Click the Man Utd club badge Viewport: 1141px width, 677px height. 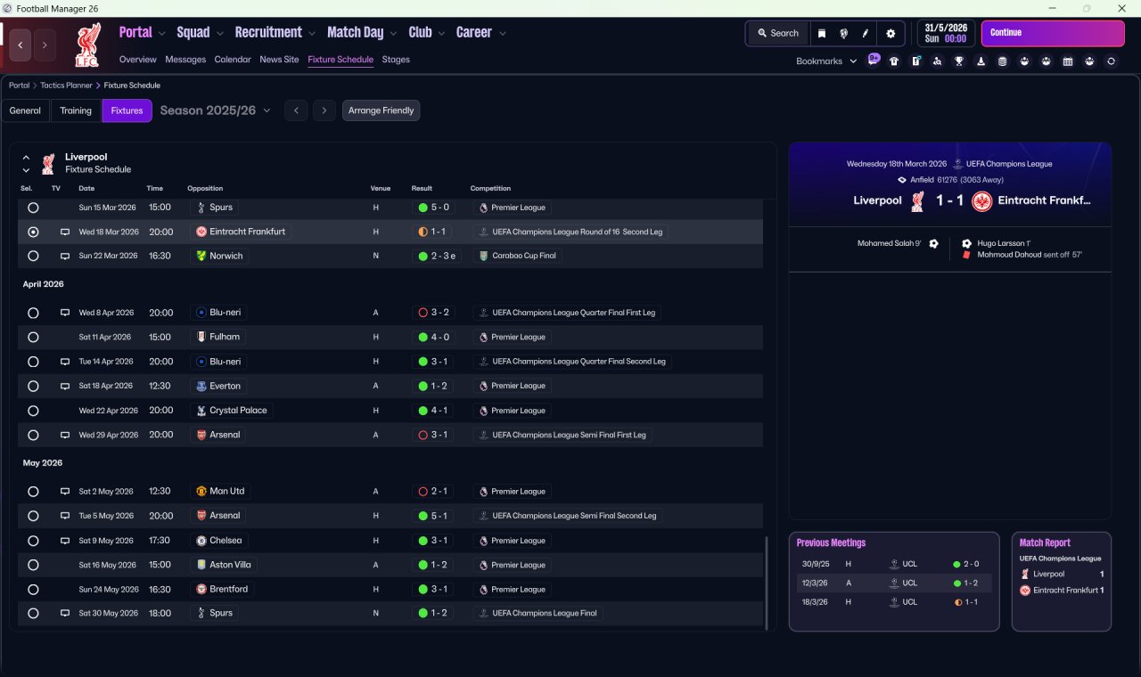[201, 492]
